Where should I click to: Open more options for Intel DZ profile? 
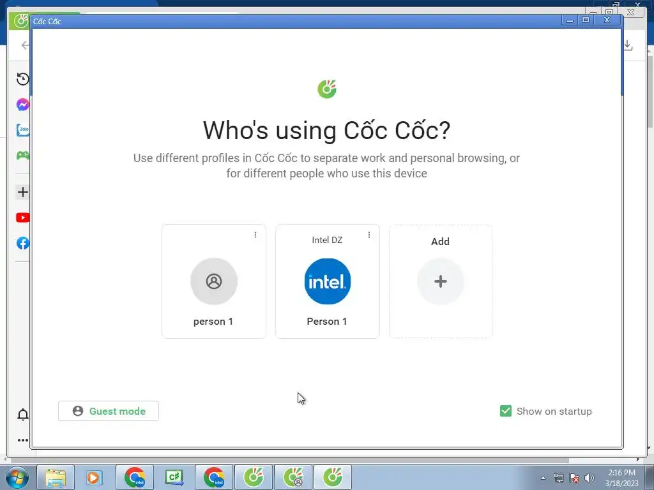[369, 235]
